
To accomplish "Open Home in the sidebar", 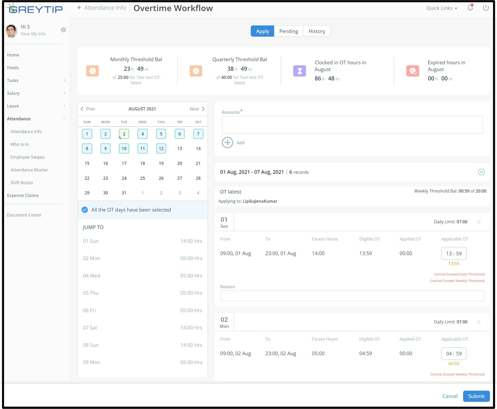I will tap(13, 55).
